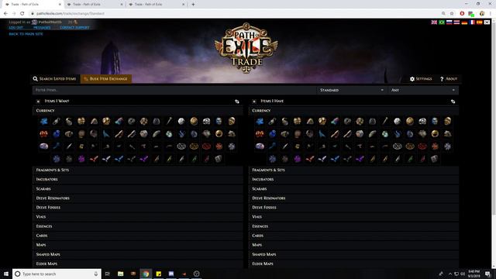
Task: Switch to Search Listed Items tab
Action: [55, 79]
